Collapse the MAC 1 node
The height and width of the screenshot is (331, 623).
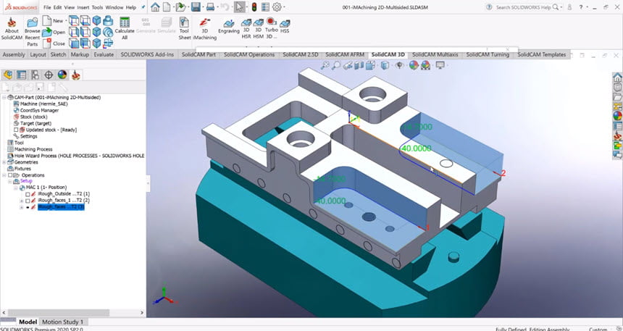pyautogui.click(x=16, y=188)
